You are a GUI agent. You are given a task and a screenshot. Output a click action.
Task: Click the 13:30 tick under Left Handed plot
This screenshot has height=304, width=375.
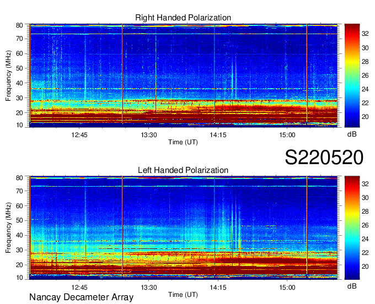pos(149,287)
